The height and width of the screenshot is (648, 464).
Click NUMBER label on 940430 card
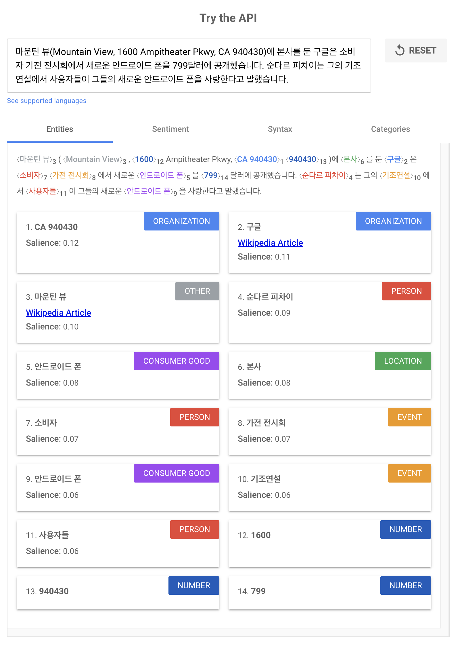194,586
